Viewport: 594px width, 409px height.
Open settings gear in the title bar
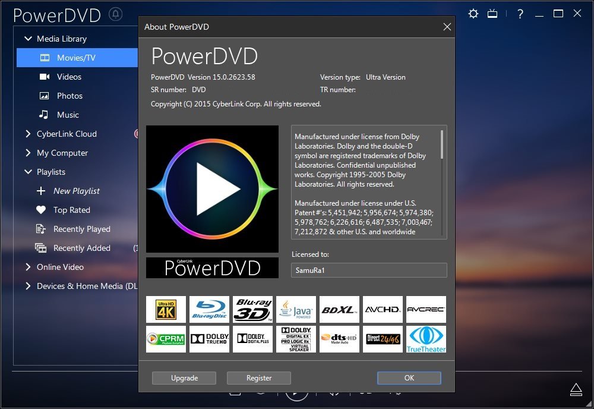(473, 14)
